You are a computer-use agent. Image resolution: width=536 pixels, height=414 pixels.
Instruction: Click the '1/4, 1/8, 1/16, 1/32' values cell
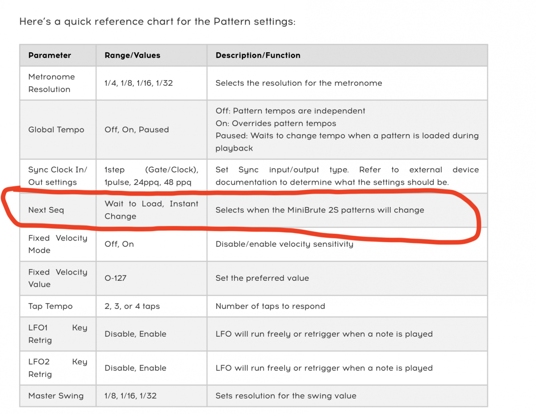(x=151, y=83)
